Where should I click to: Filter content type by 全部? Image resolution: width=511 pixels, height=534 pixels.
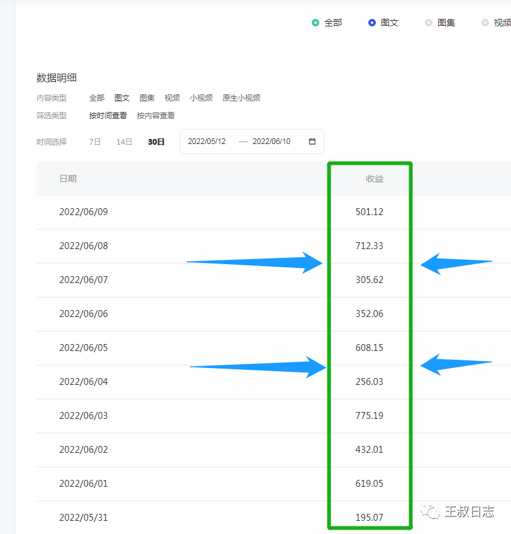(x=97, y=98)
